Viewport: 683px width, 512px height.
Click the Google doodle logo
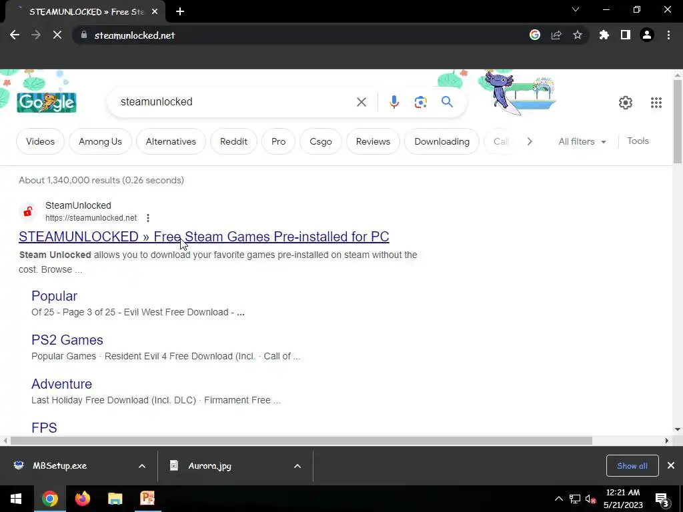pyautogui.click(x=47, y=102)
